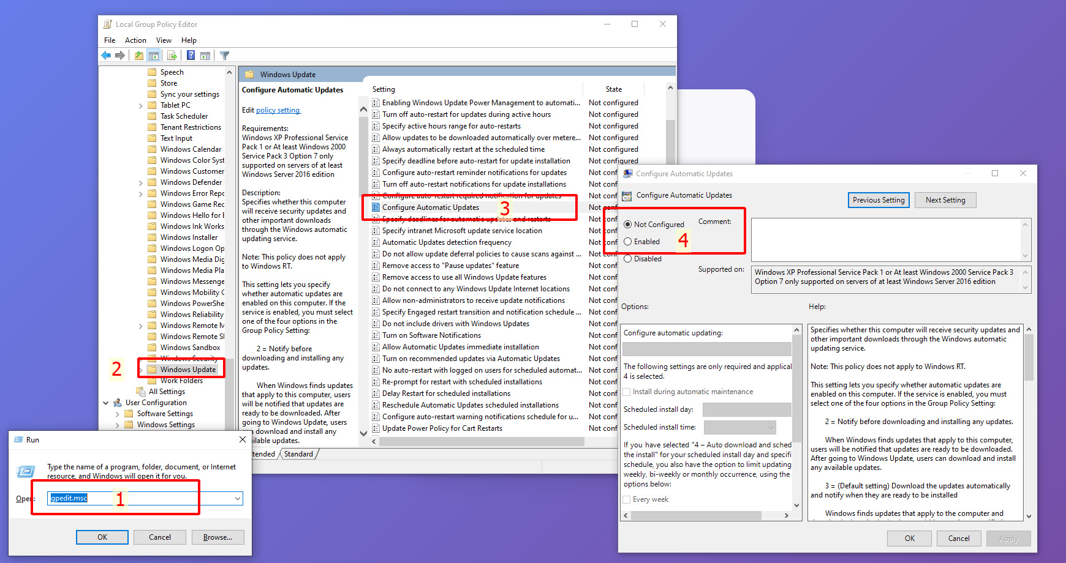Select the Not Configured radio button
This screenshot has height=563, width=1066.
627,225
